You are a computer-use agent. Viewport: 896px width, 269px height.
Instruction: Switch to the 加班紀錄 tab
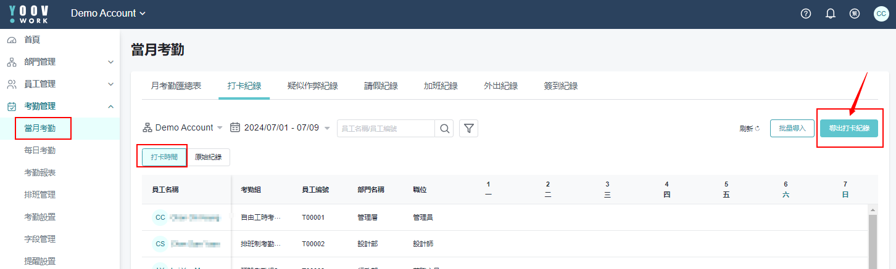[441, 86]
